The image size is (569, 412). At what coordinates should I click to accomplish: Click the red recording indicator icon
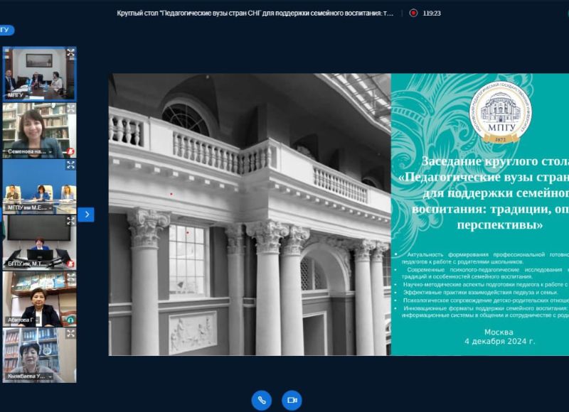(413, 13)
